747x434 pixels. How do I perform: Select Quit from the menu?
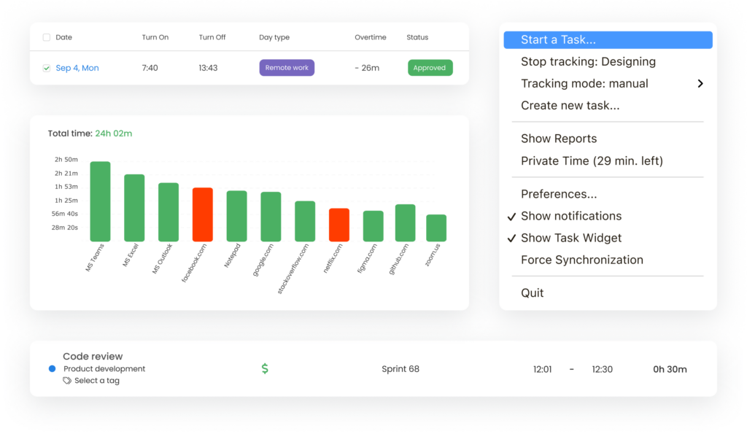coord(532,293)
